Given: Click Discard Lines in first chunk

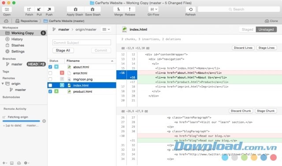Looking at the screenshot, I should [x=243, y=48].
